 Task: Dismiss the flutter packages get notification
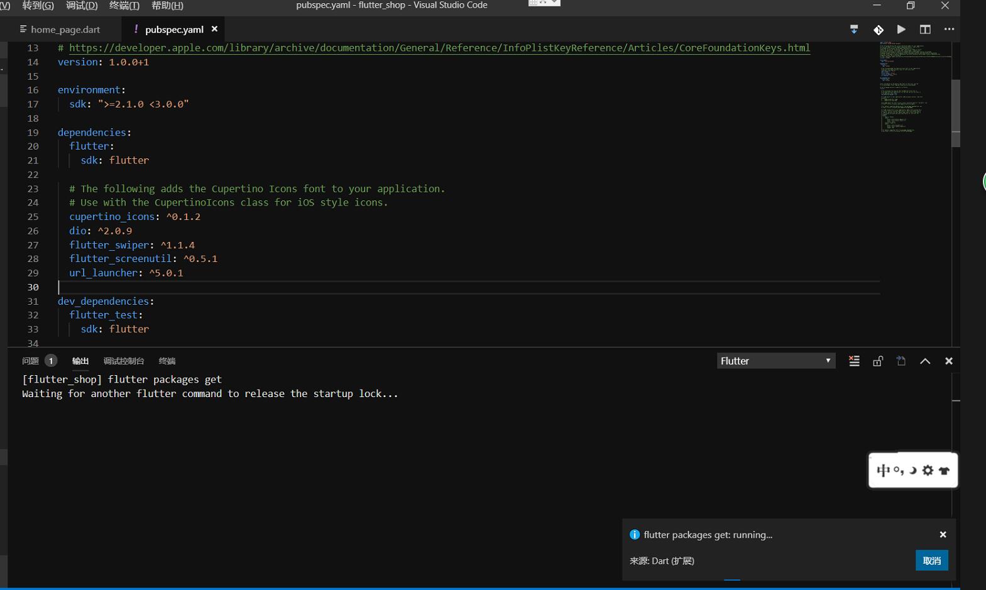pos(943,535)
